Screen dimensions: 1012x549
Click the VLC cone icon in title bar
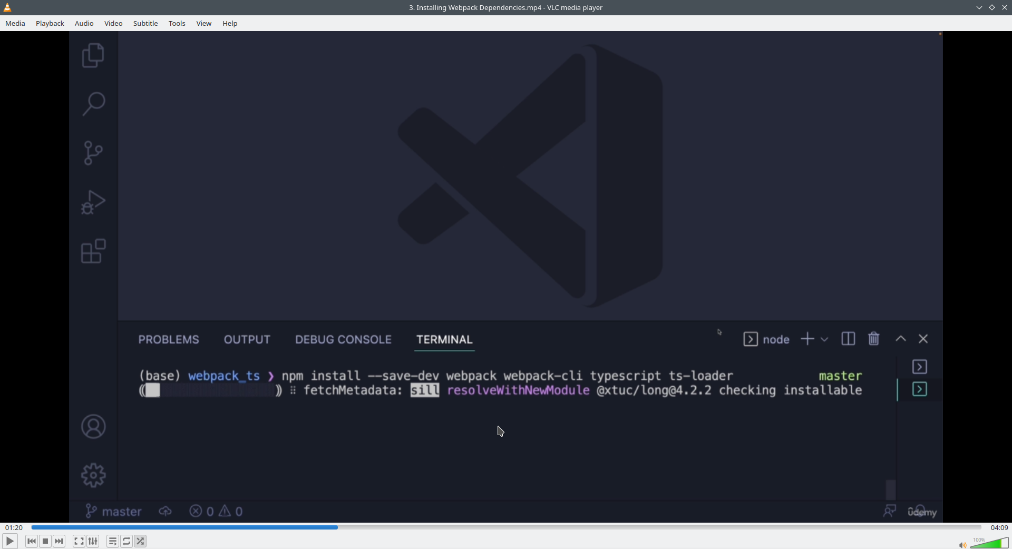[7, 7]
